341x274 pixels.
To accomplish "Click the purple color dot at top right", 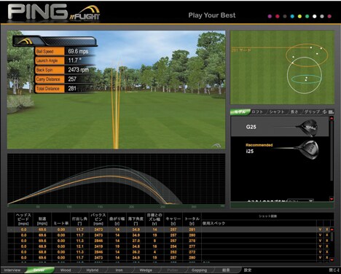I will tap(270, 16).
